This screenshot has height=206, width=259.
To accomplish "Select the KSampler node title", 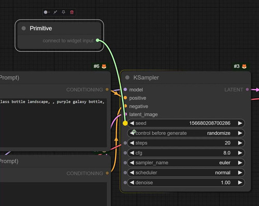I will point(146,78).
